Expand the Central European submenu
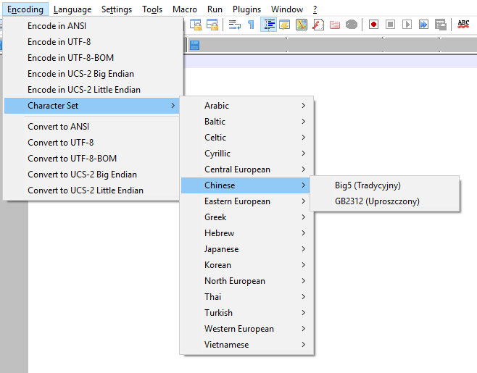 [x=246, y=169]
